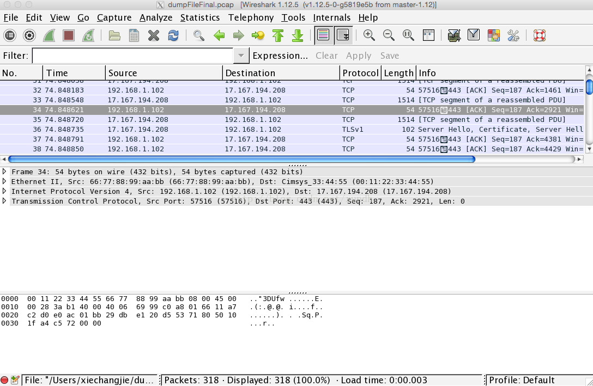Reload this capture file icon
593x386 pixels.
click(x=173, y=35)
